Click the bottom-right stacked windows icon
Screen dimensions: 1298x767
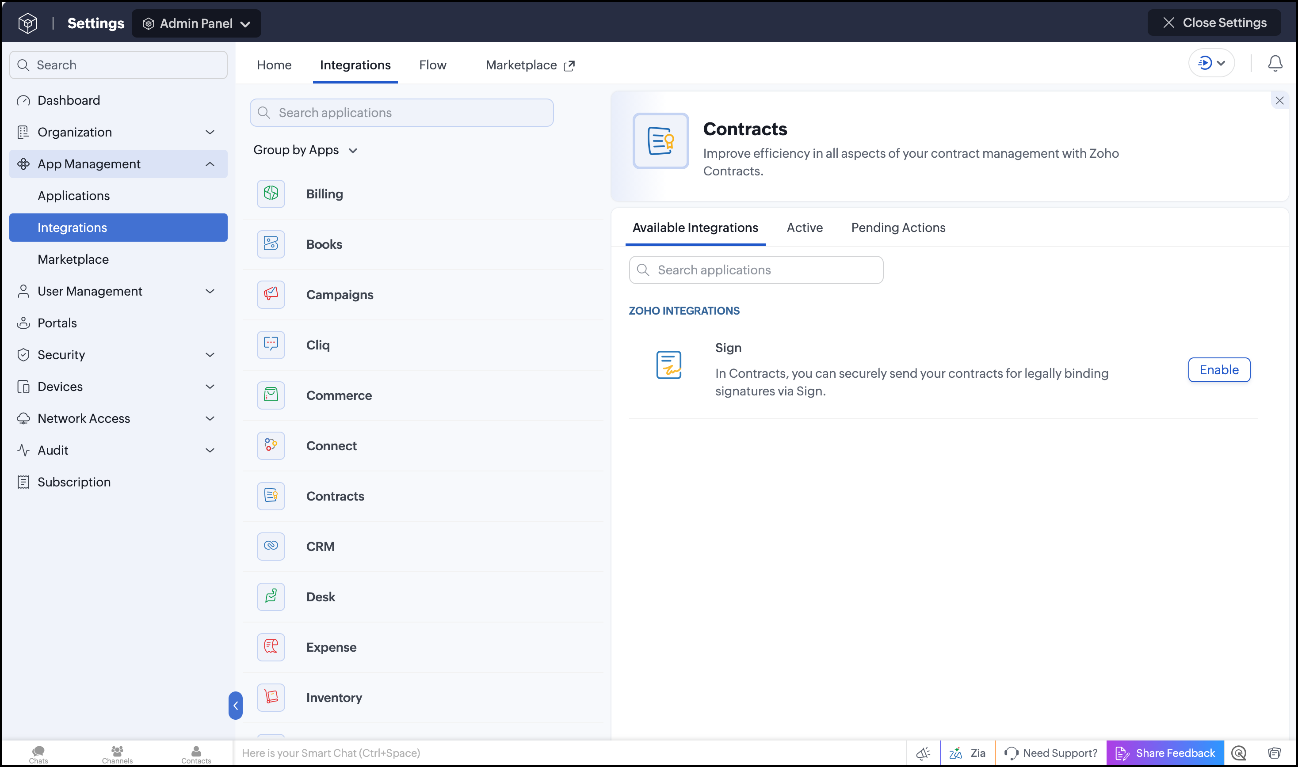tap(1274, 753)
